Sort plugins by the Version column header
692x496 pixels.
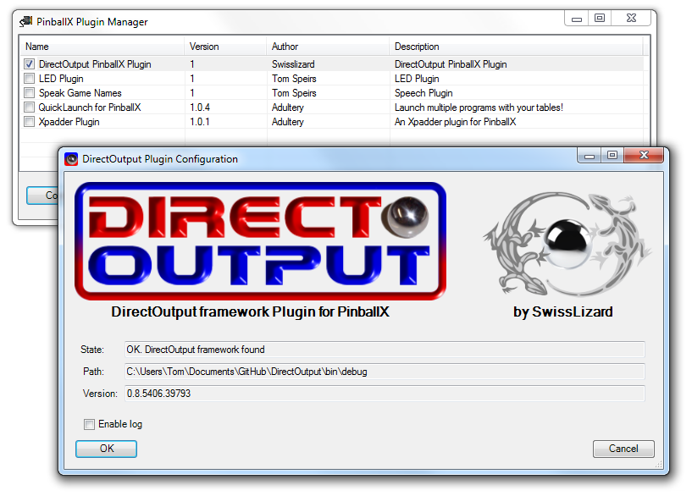225,47
